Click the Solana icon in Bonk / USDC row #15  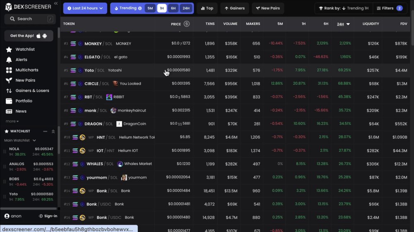click(75, 204)
